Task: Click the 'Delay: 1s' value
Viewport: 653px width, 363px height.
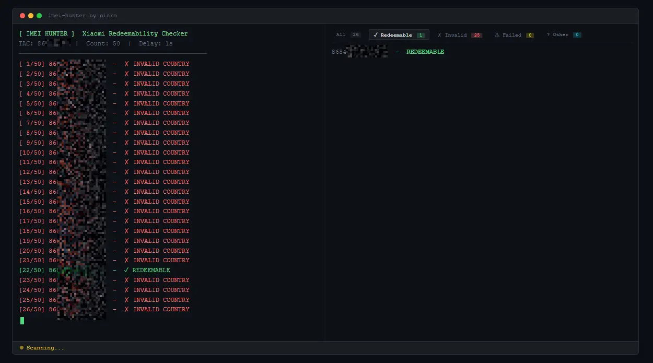Action: tap(156, 43)
